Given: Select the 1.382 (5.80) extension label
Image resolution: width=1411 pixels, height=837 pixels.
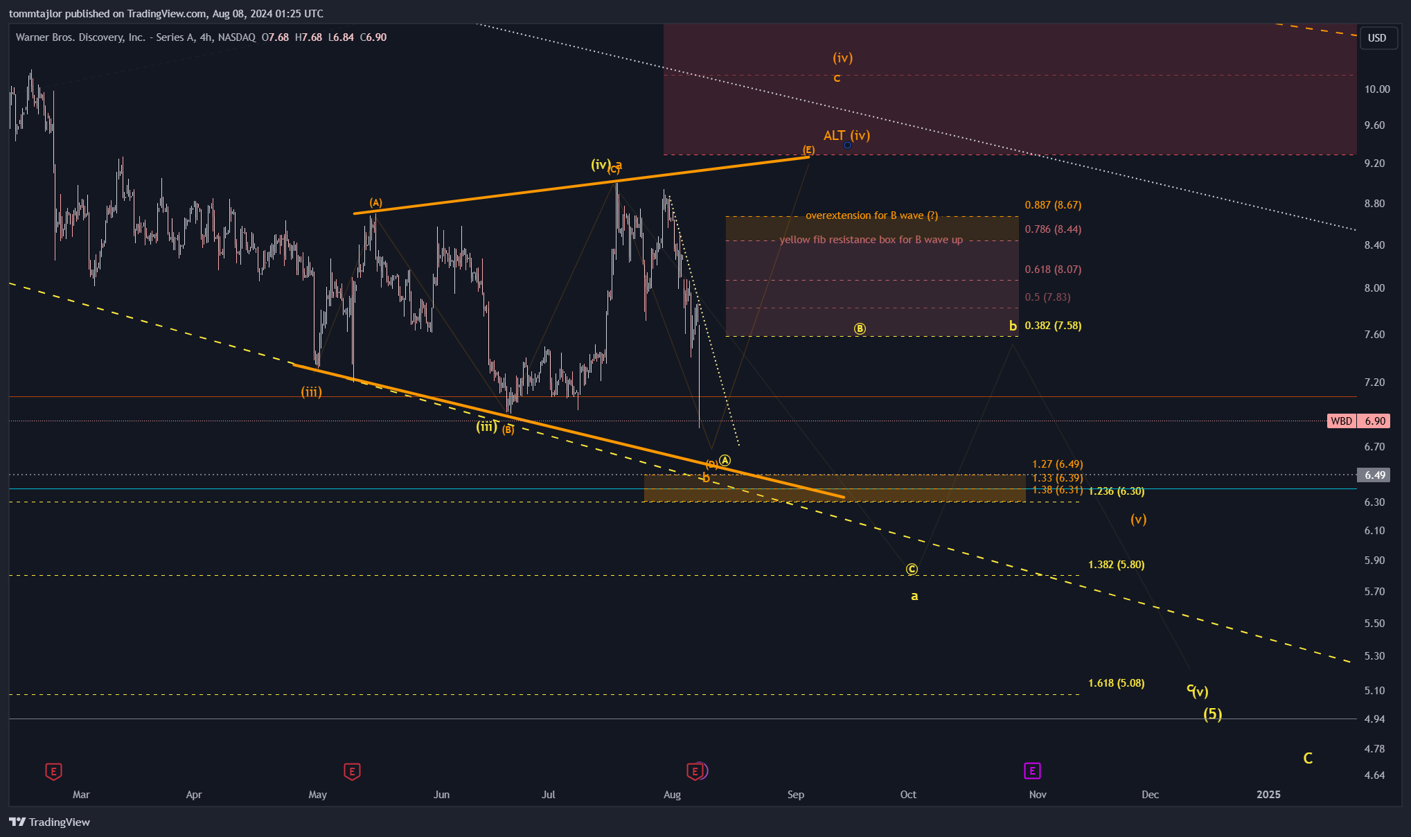Looking at the screenshot, I should 1116,565.
